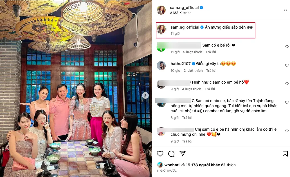Go to the next photo in the carousel

[145, 95]
